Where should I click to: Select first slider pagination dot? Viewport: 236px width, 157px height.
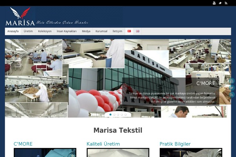pyautogui.click(x=110, y=115)
